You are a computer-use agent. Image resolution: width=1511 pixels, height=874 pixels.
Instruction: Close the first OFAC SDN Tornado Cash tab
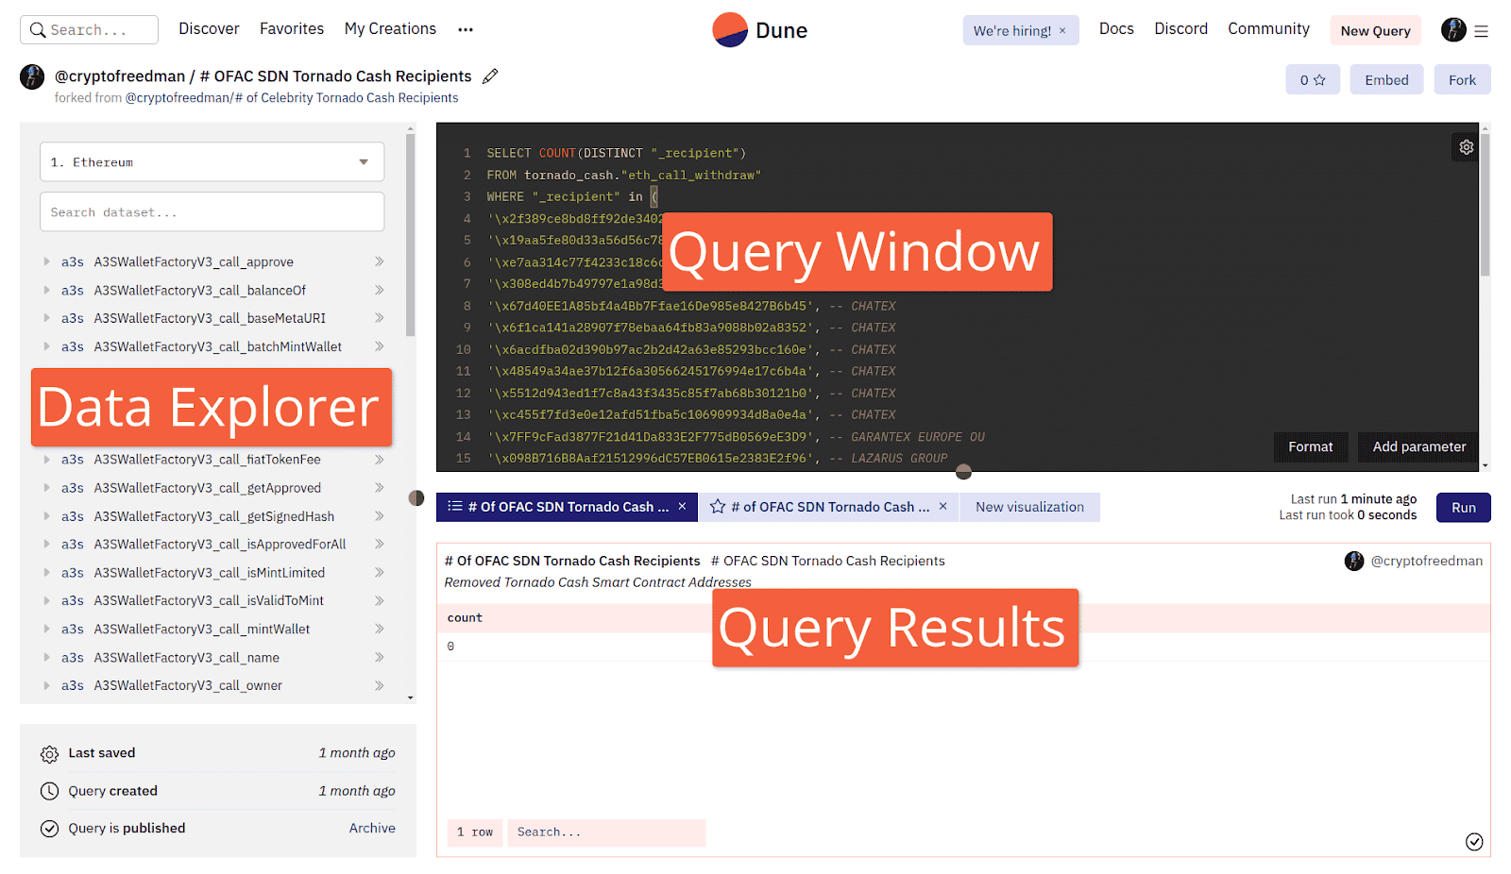[682, 507]
